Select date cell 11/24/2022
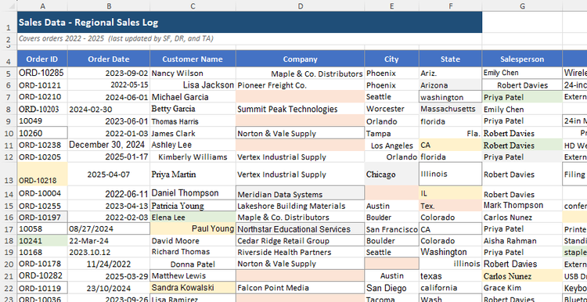 109,264
